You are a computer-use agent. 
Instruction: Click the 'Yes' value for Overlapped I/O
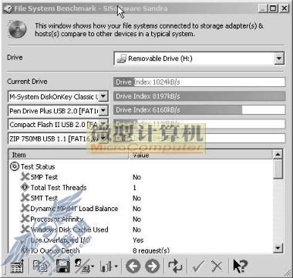tap(138, 240)
